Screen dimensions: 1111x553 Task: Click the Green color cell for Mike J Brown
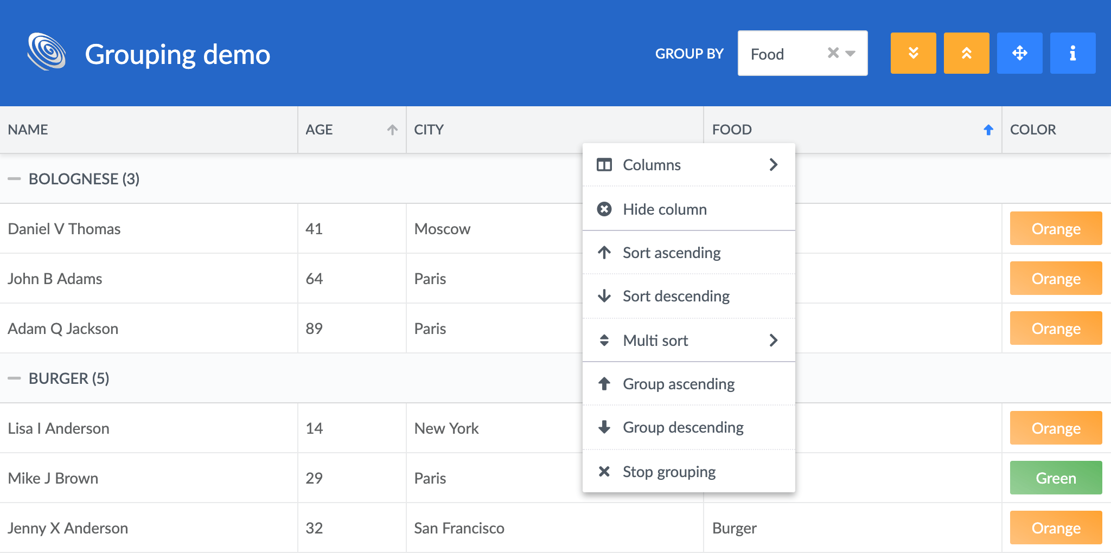coord(1055,478)
